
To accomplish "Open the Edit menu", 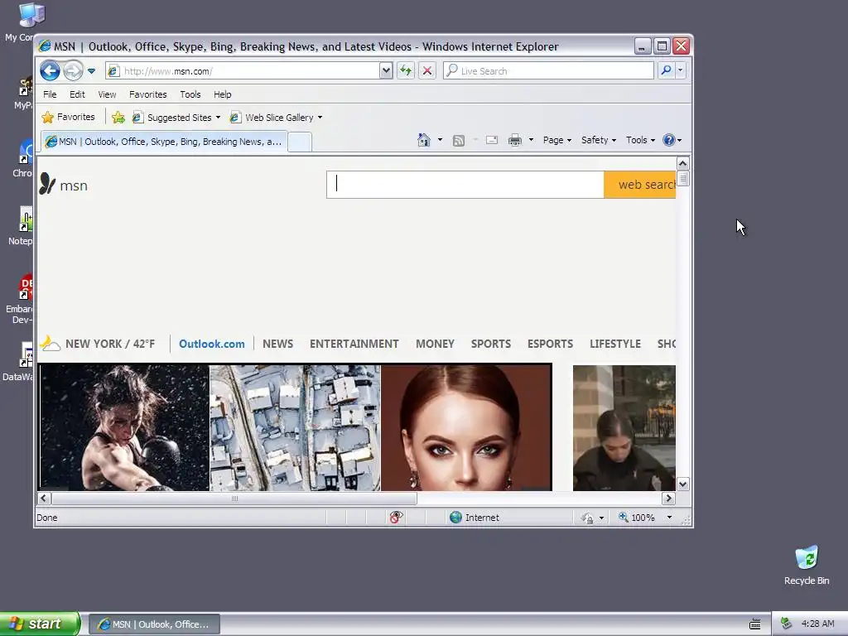I will [x=77, y=94].
